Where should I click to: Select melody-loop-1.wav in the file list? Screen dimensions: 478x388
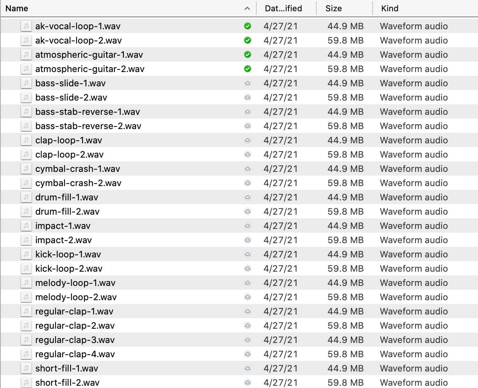[75, 283]
